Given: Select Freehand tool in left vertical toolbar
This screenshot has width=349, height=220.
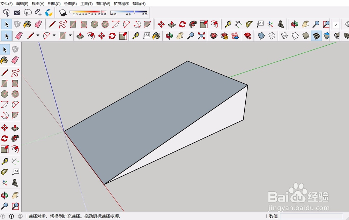Looking at the screenshot, I should (15, 73).
